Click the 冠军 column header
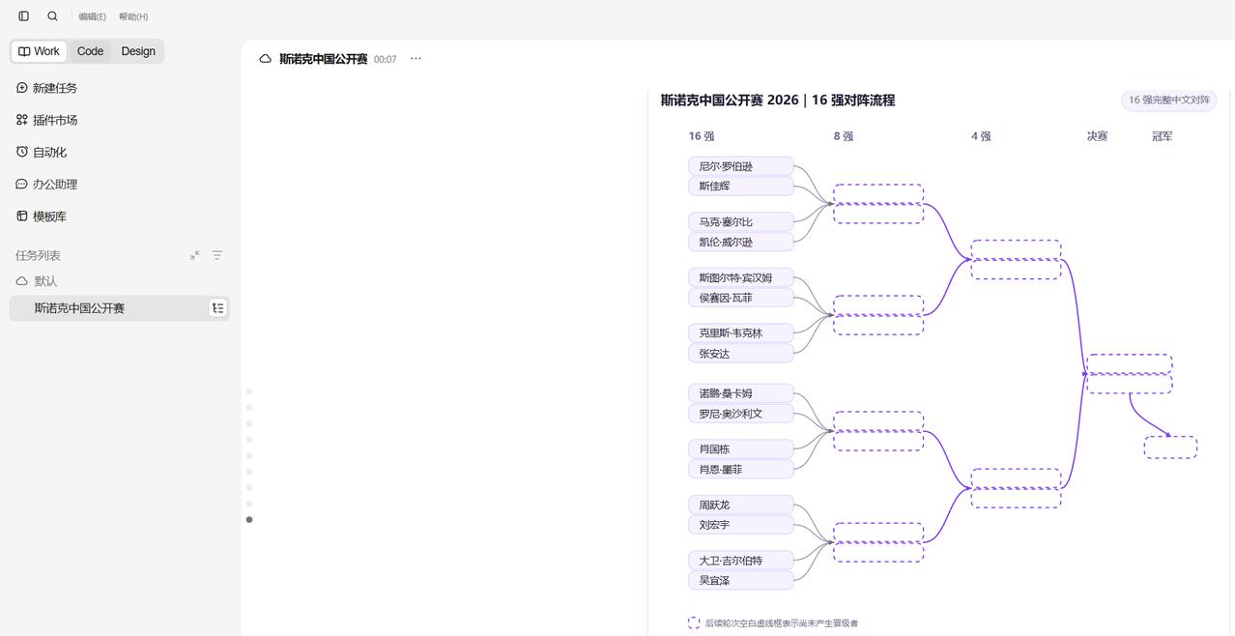Image resolution: width=1235 pixels, height=636 pixels. [x=1163, y=136]
